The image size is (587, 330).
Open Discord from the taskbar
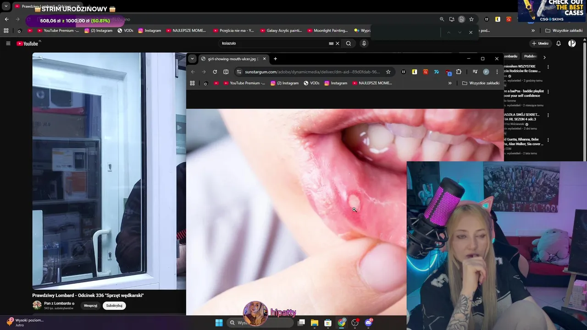[x=368, y=323]
